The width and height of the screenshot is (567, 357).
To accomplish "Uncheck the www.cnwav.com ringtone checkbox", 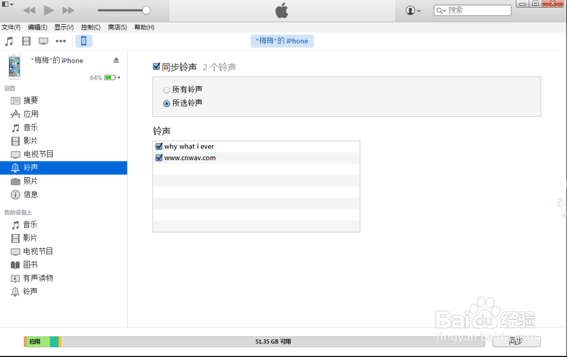I will [x=159, y=158].
